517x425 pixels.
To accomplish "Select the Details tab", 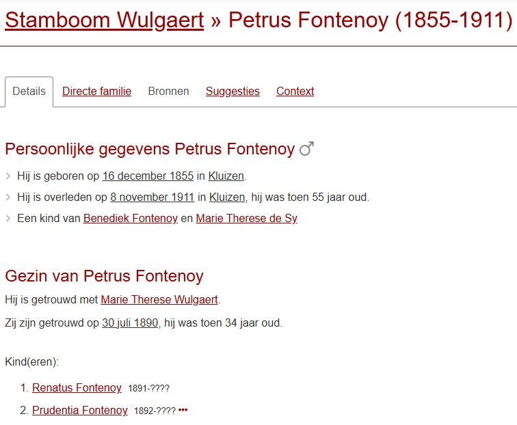I will point(29,92).
